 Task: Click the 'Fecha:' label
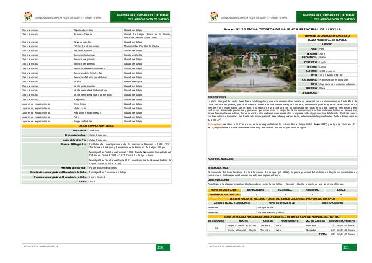click(x=83, y=181)
